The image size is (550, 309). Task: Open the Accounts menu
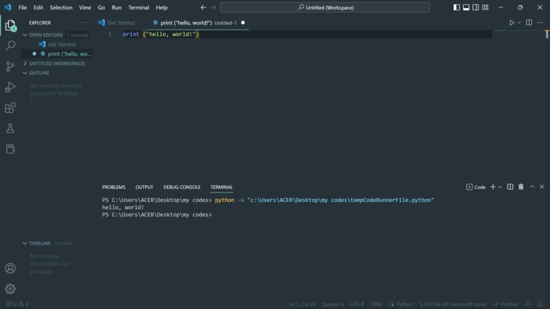(x=10, y=268)
